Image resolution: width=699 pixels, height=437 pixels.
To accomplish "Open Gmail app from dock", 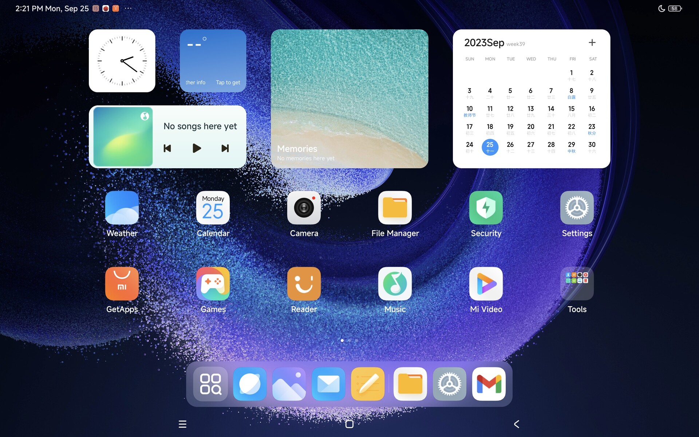I will tap(488, 383).
